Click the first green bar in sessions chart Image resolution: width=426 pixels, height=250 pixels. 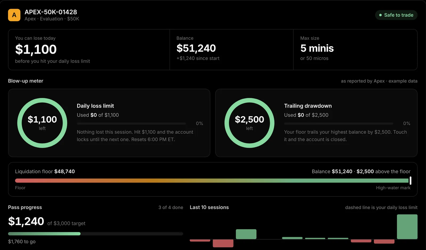(x=246, y=234)
